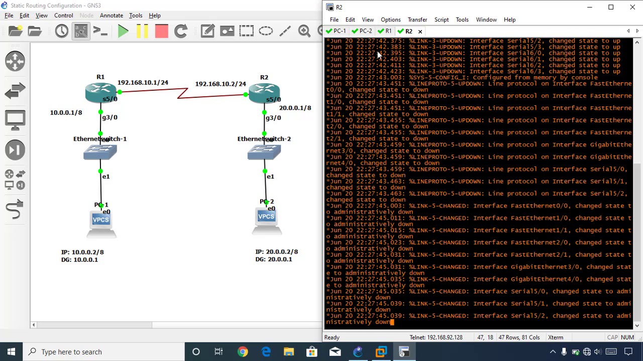The image size is (643, 361).
Task: Open GNS3 View menu
Action: click(x=42, y=16)
